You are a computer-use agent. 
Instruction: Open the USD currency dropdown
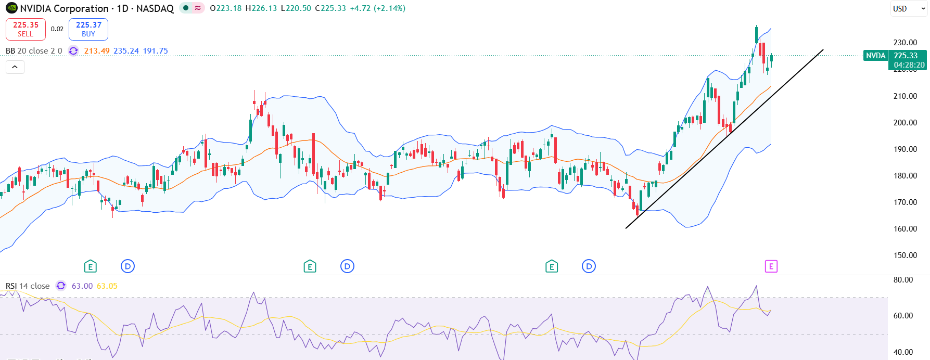pyautogui.click(x=909, y=8)
